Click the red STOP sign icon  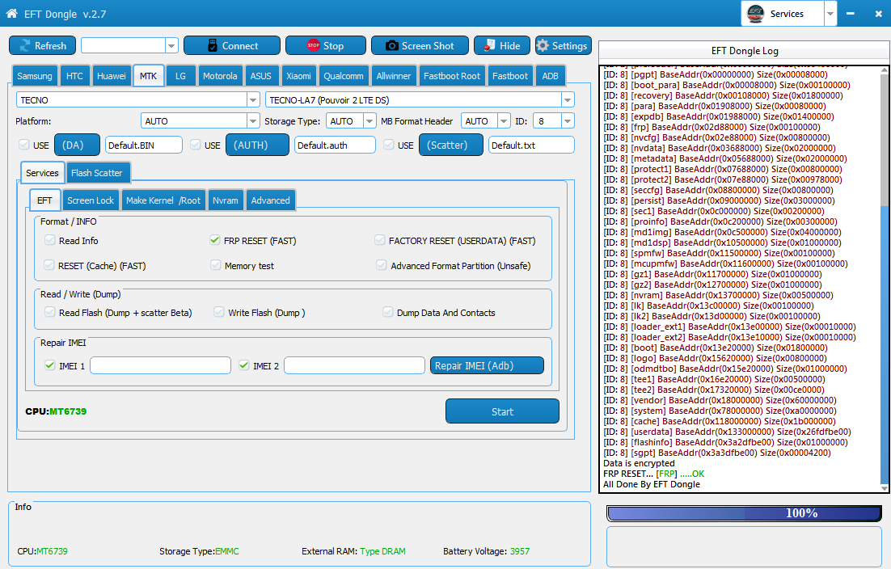tap(313, 45)
